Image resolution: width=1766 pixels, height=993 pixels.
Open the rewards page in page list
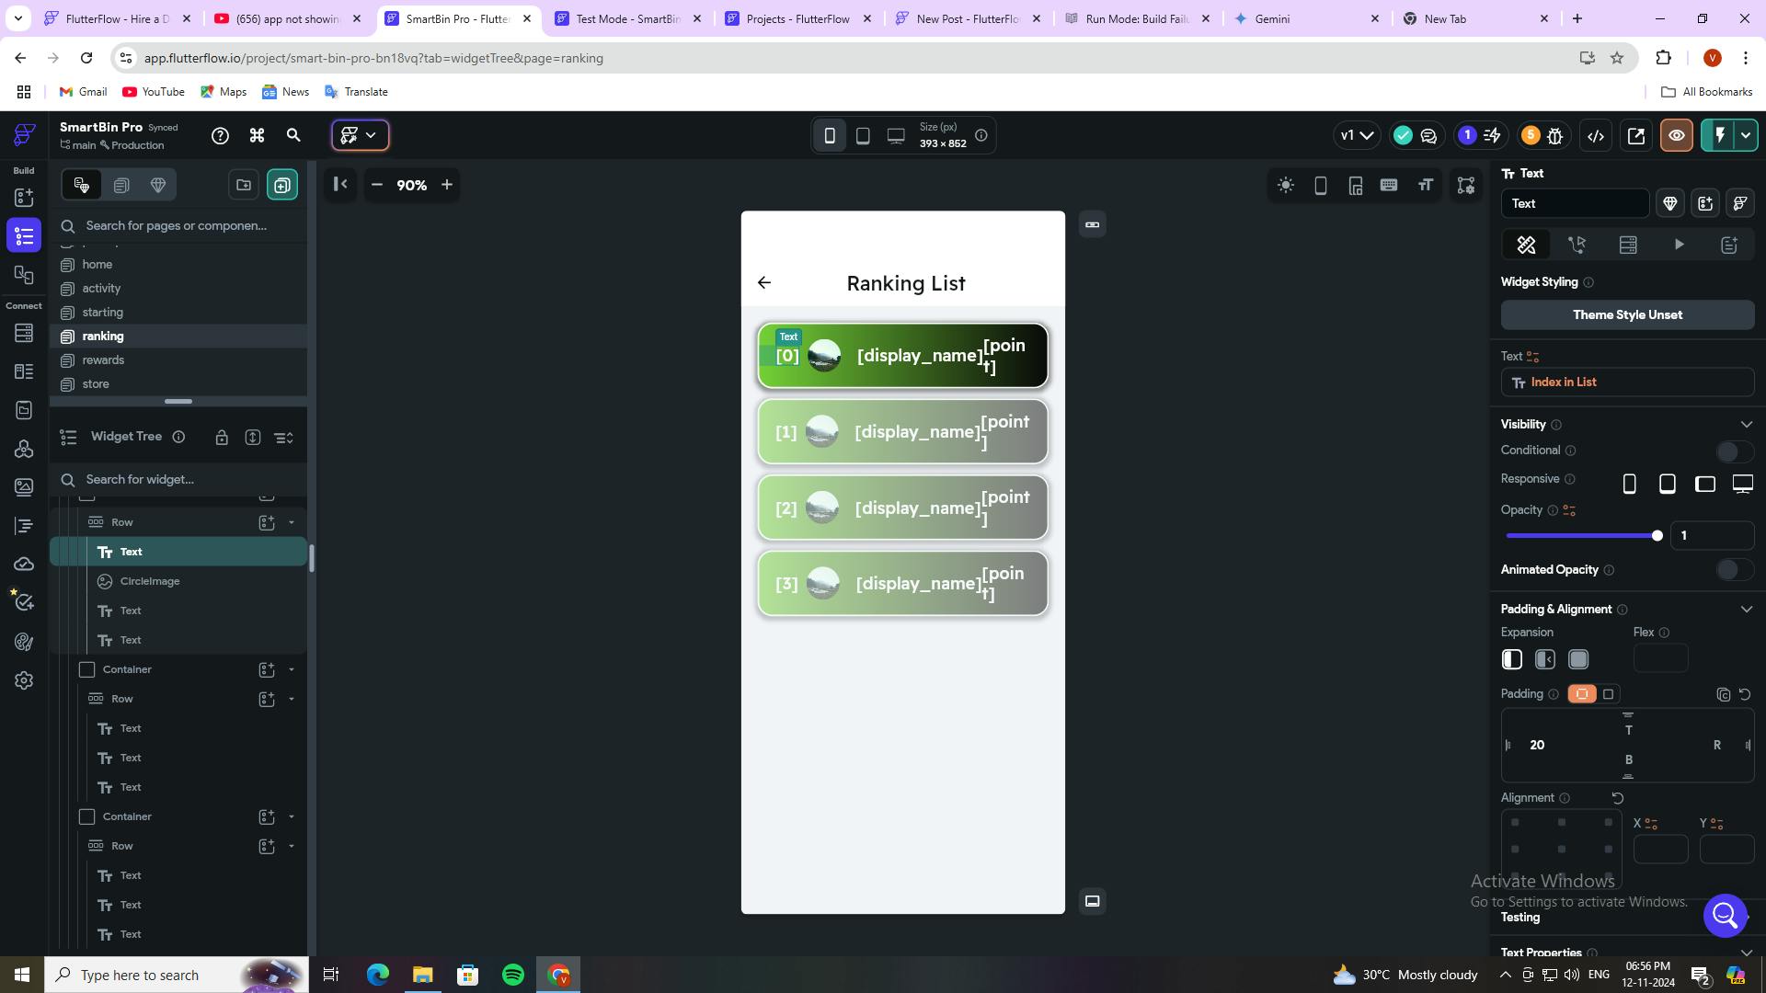[103, 360]
